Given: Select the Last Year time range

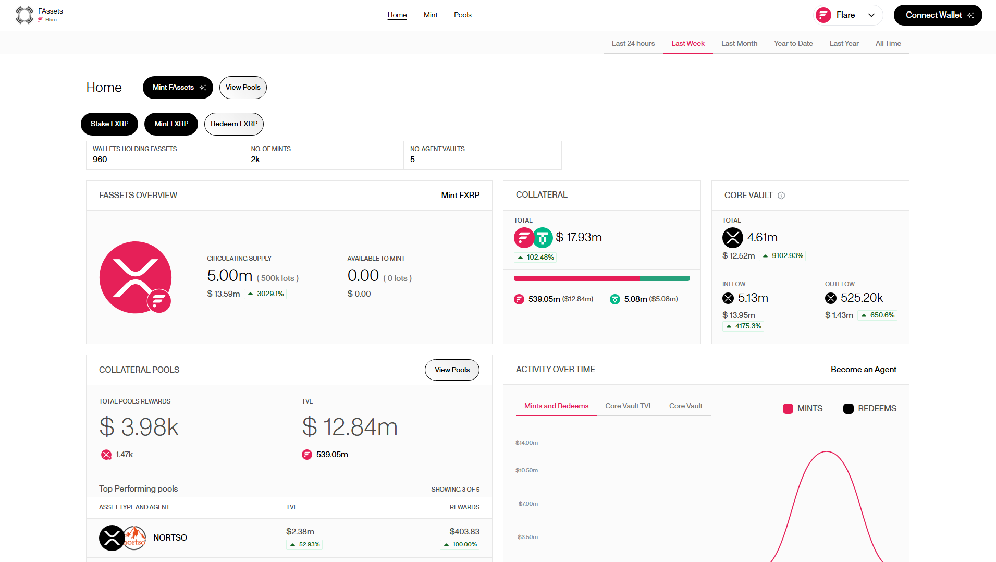Looking at the screenshot, I should pyautogui.click(x=844, y=43).
